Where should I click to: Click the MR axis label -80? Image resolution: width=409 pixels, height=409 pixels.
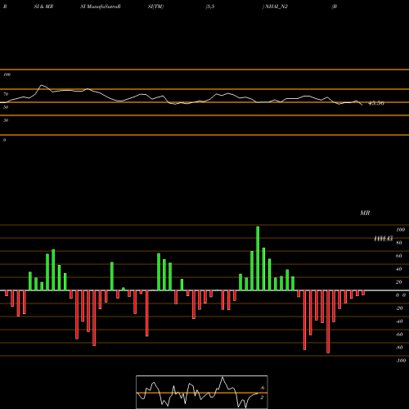[x=399, y=348]
